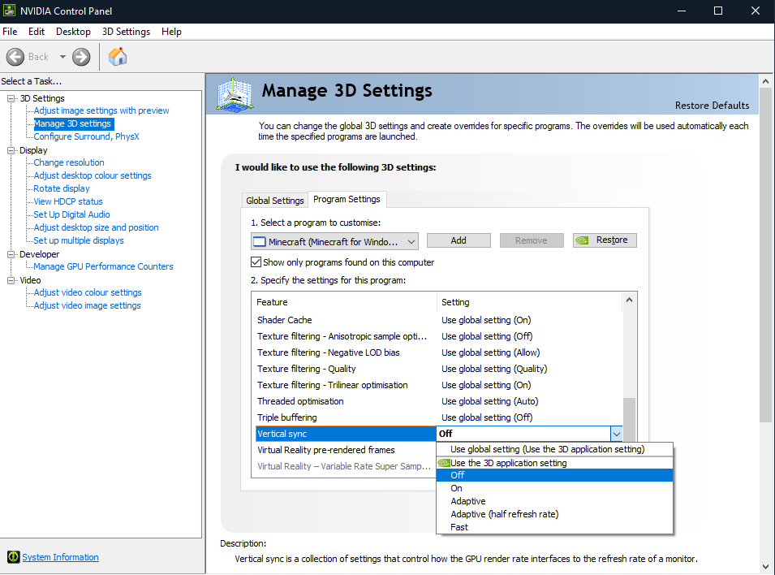Open Set Up Digital Audio
The height and width of the screenshot is (575, 775).
tap(71, 214)
